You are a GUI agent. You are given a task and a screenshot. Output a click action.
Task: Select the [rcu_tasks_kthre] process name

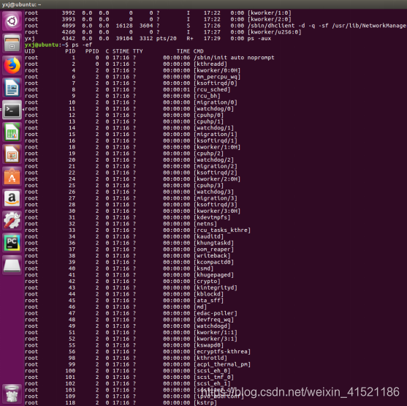(x=222, y=230)
